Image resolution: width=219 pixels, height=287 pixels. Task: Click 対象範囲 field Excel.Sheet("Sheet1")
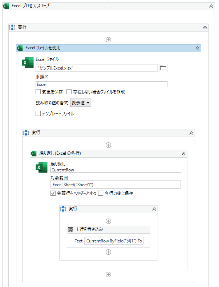[116, 185]
